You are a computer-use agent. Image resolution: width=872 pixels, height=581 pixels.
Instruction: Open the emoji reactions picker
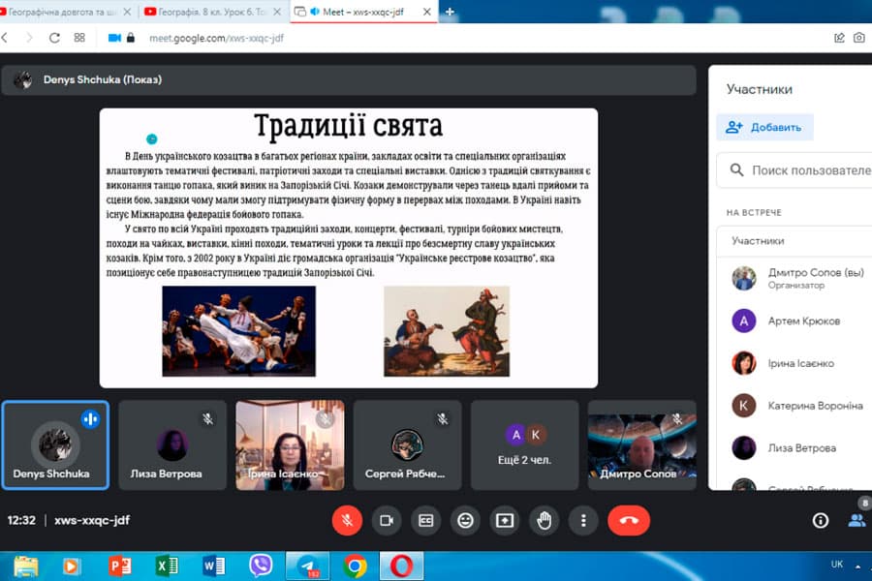point(465,520)
